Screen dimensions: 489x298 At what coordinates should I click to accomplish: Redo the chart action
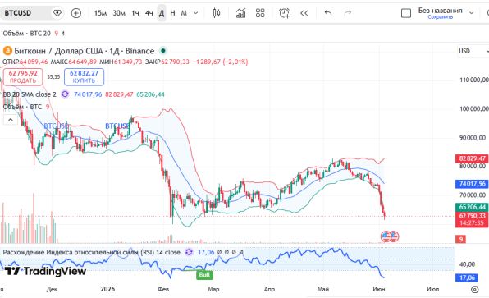point(347,13)
